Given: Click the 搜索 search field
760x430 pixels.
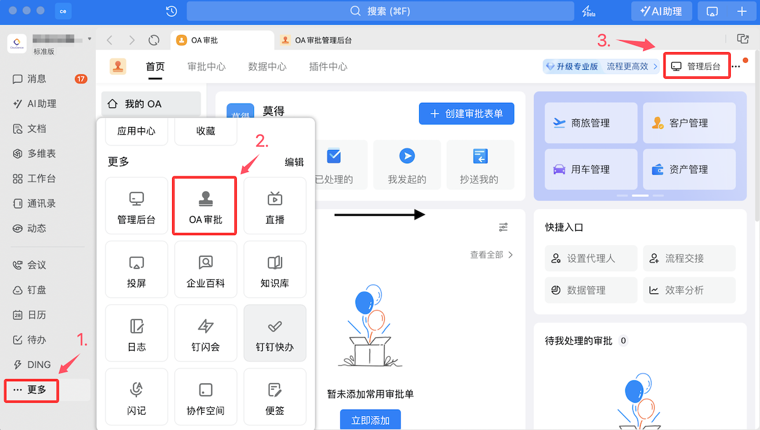Looking at the screenshot, I should click(x=380, y=11).
